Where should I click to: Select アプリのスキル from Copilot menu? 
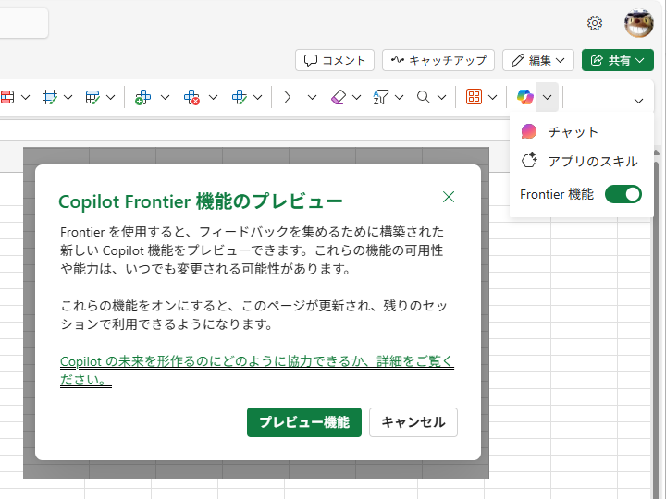tap(579, 161)
